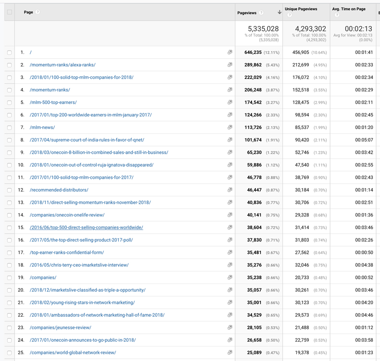Screen dimensions: 380x361
Task: Open external icon for /companies/world-global-network-review/
Action: (x=230, y=352)
